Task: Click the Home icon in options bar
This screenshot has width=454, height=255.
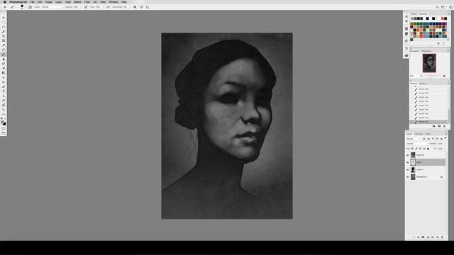Action: click(x=5, y=7)
